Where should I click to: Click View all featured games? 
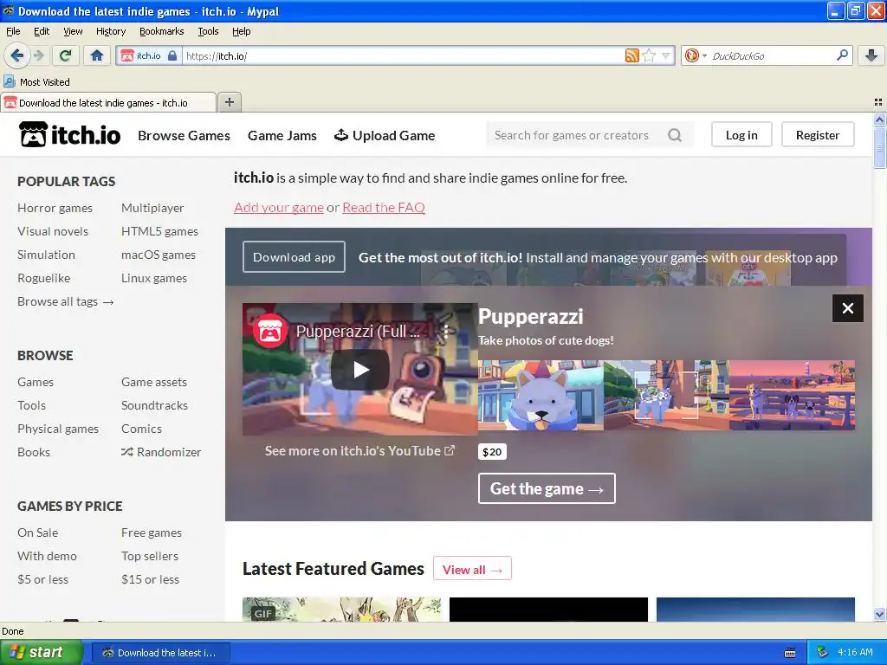pos(472,568)
